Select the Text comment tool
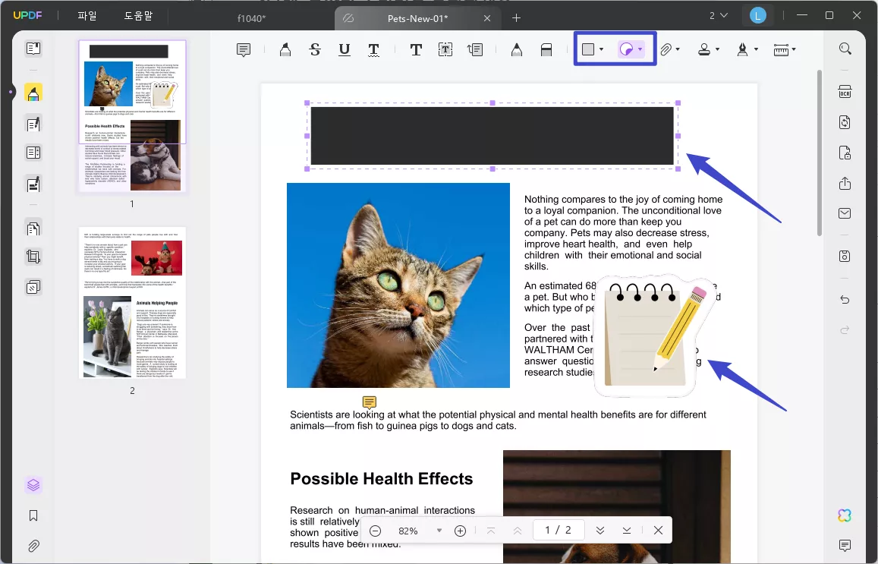 pyautogui.click(x=416, y=50)
